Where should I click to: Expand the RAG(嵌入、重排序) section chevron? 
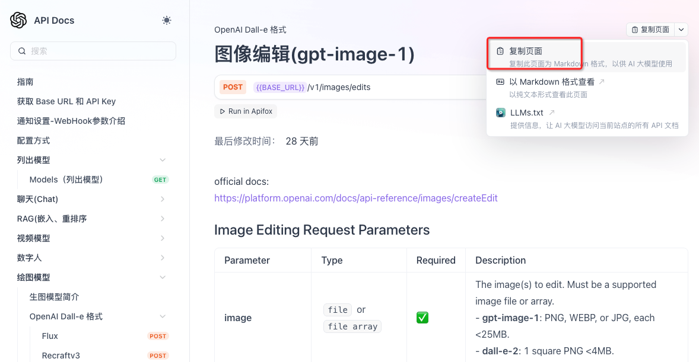[x=163, y=219]
